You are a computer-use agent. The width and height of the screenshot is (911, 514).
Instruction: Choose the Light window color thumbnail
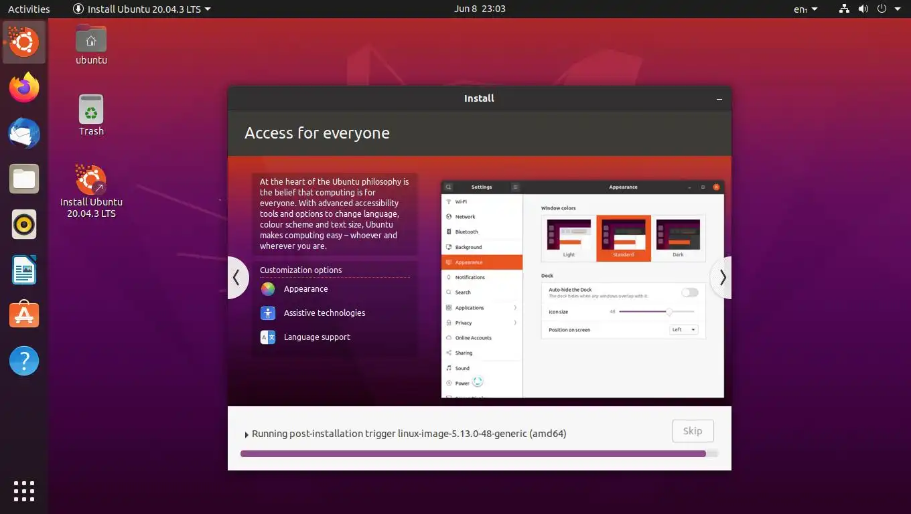click(569, 238)
